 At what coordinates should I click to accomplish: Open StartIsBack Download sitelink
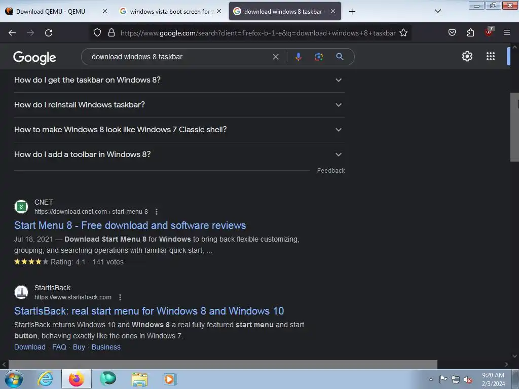pyautogui.click(x=30, y=347)
